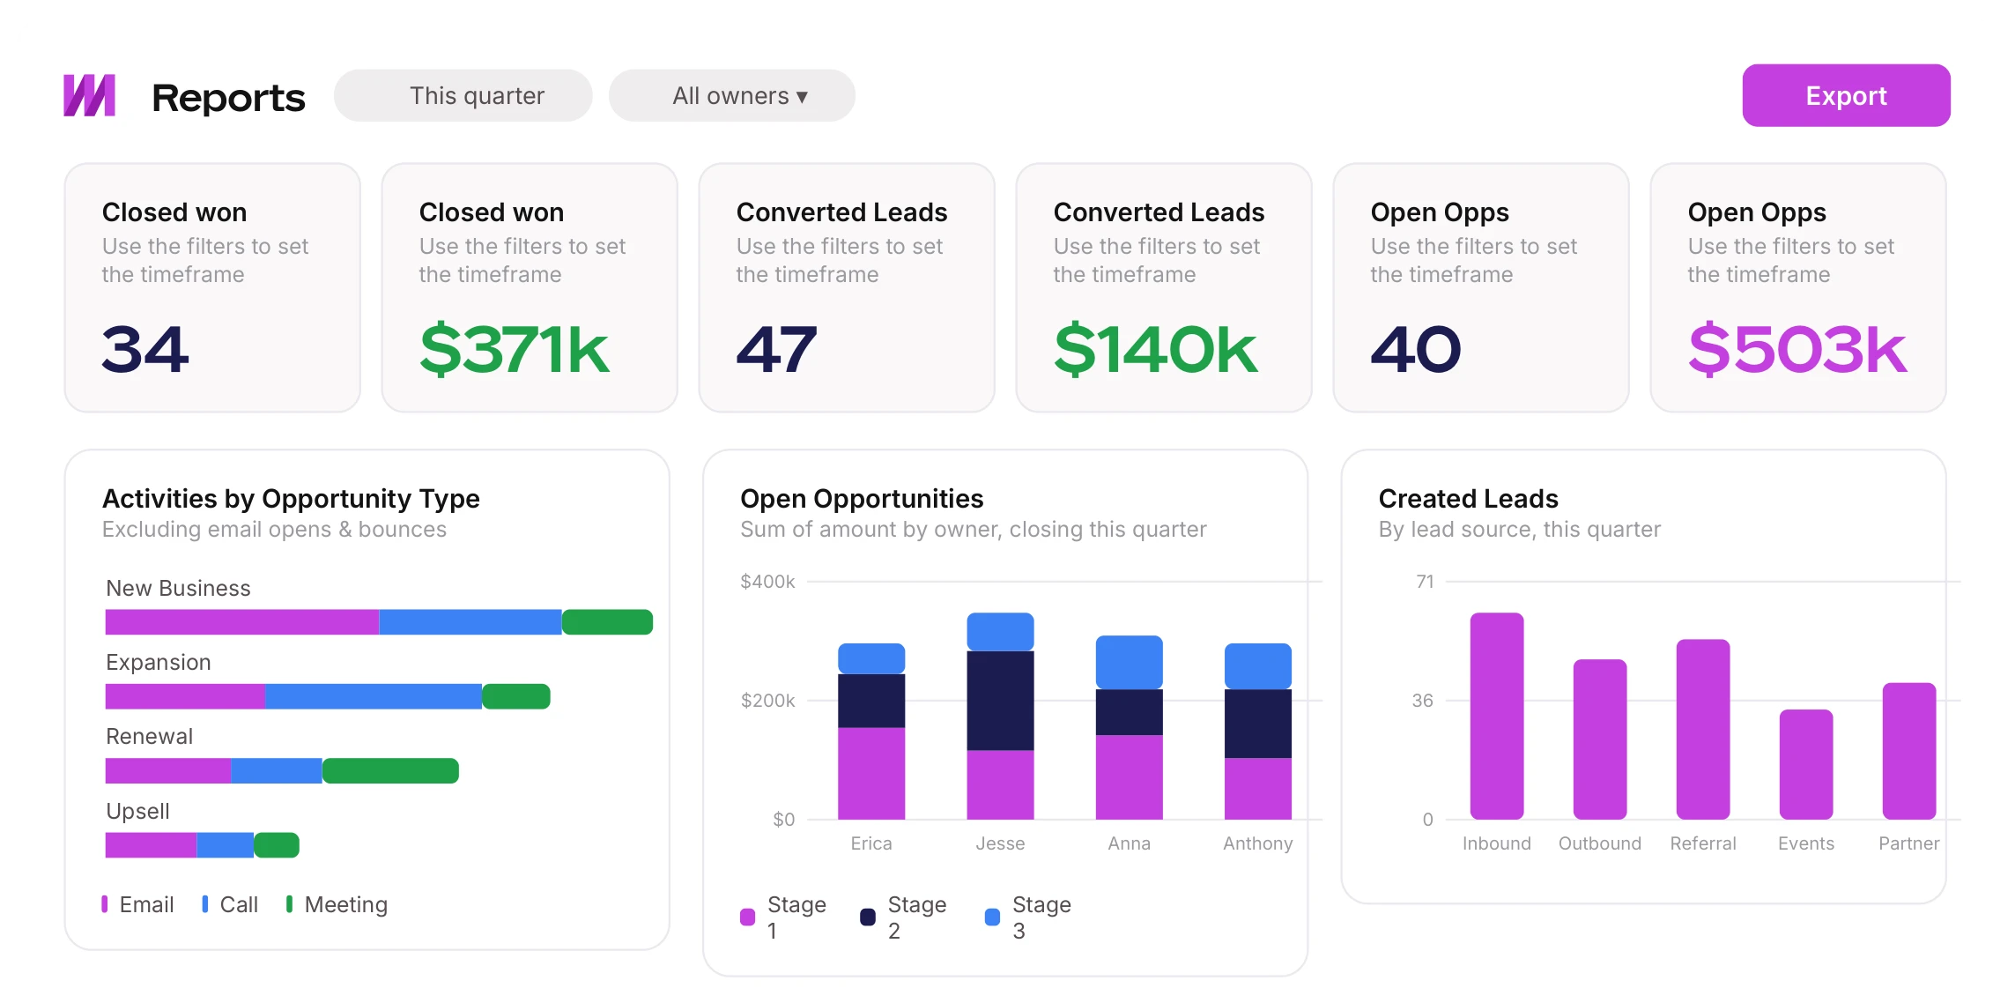The width and height of the screenshot is (2015, 988).
Task: Click the Inbound leads bar
Action: (1497, 716)
